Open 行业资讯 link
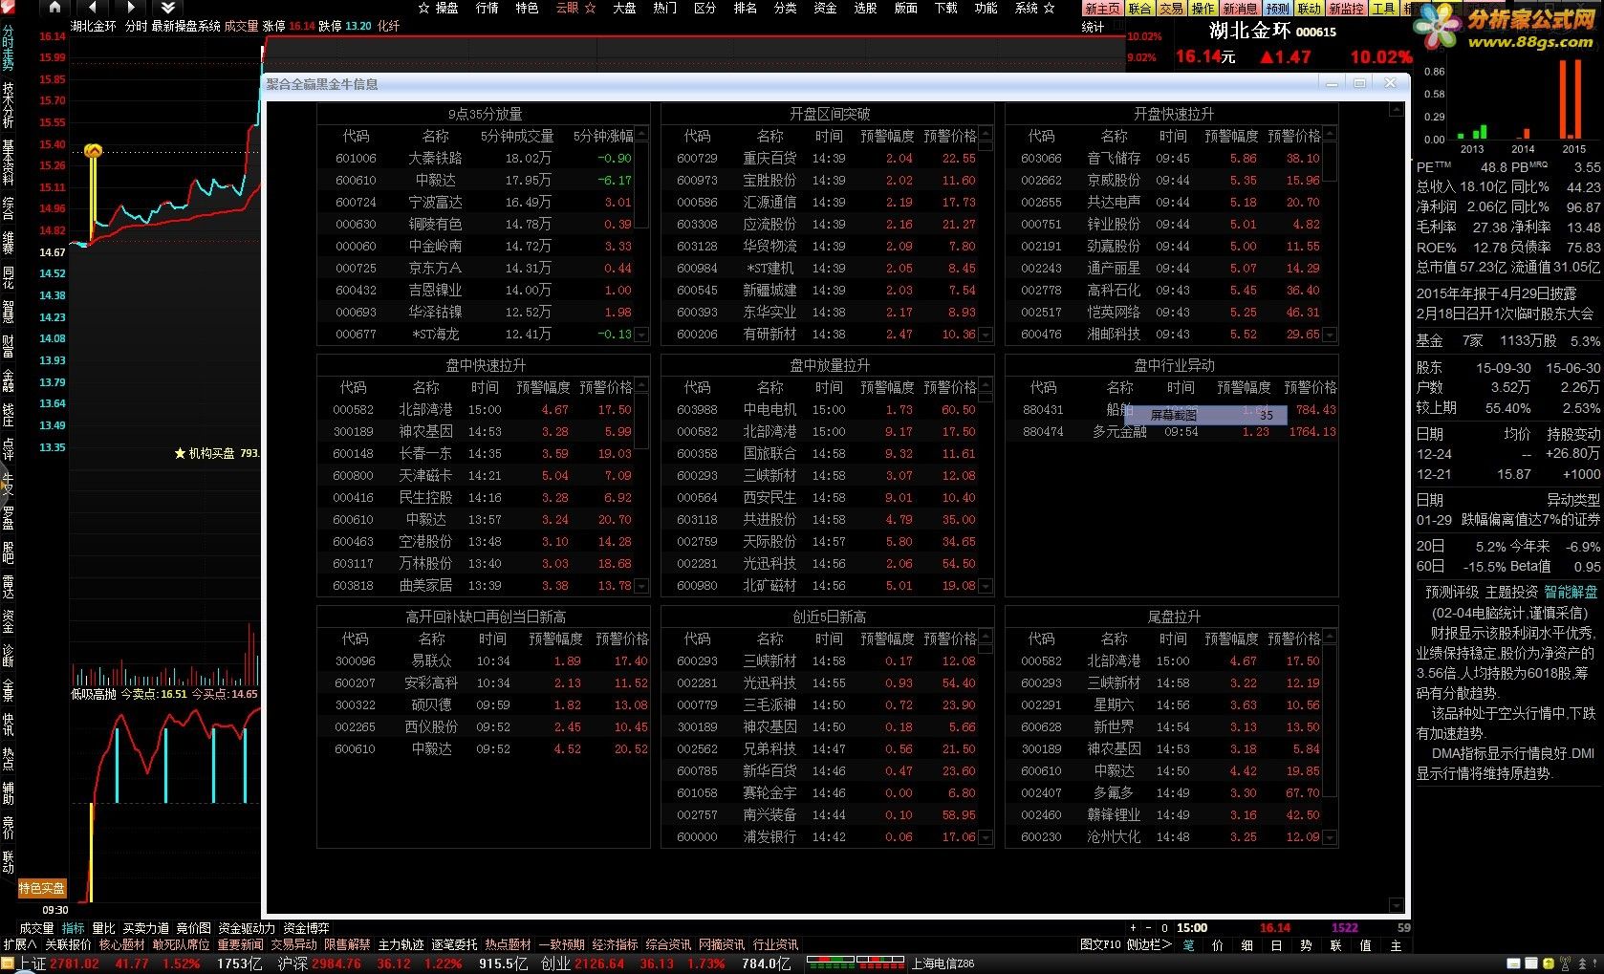 [775, 944]
